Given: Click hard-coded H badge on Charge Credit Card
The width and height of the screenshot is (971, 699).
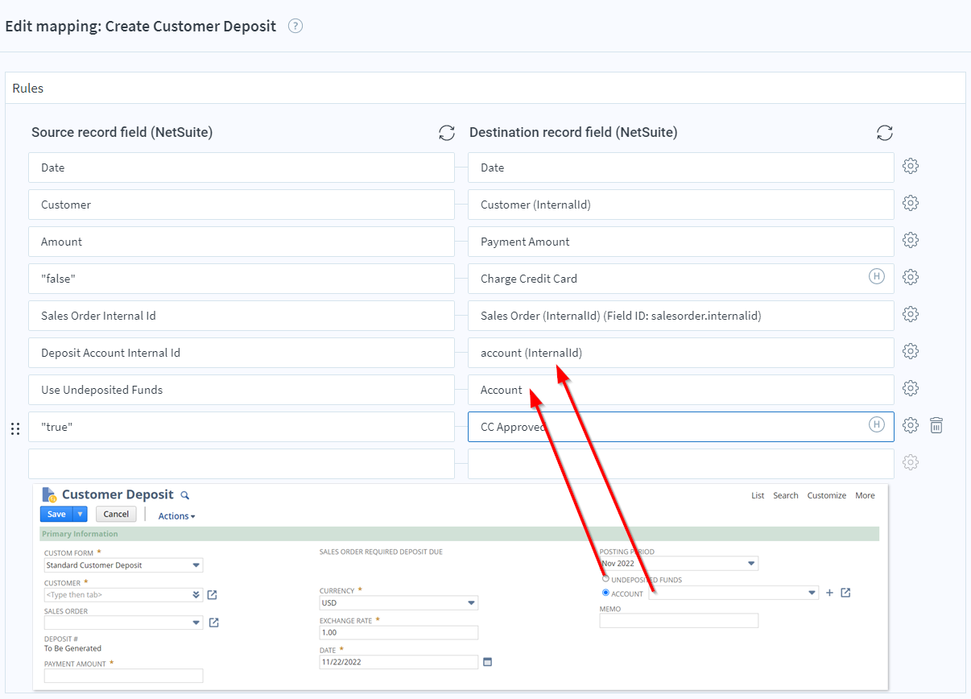Looking at the screenshot, I should [877, 277].
